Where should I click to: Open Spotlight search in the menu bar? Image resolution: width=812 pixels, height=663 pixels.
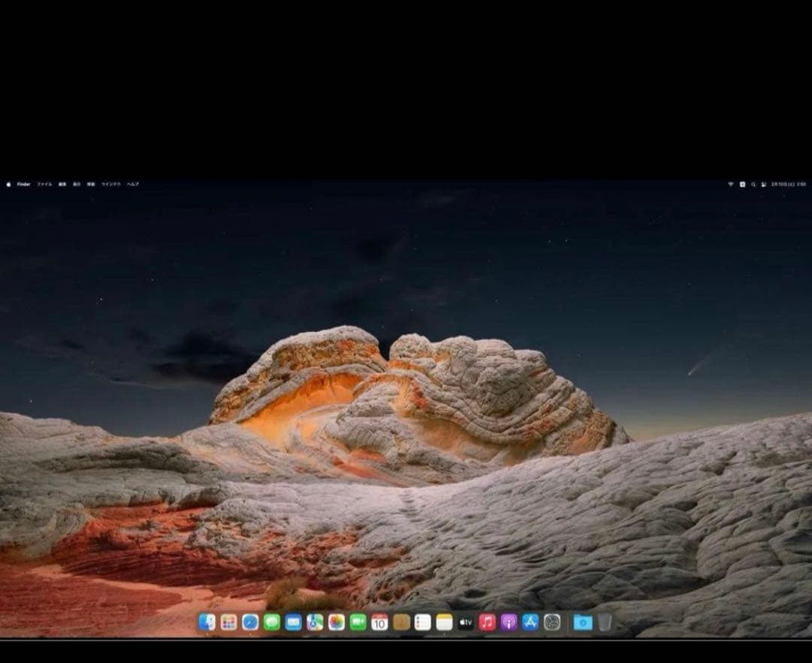(753, 183)
